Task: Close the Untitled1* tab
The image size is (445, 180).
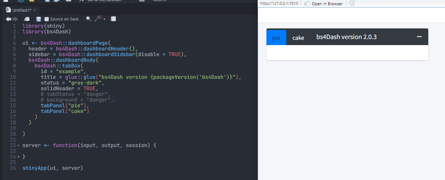Action: [x=35, y=10]
